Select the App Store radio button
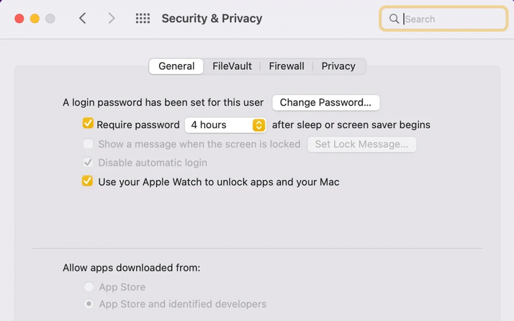514x321 pixels. [89, 287]
